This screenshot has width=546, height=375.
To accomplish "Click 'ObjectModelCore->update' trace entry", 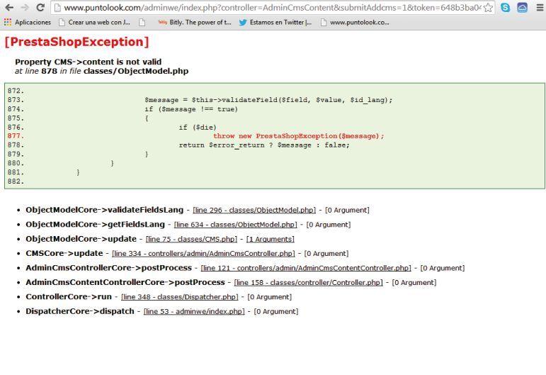I will coord(81,239).
